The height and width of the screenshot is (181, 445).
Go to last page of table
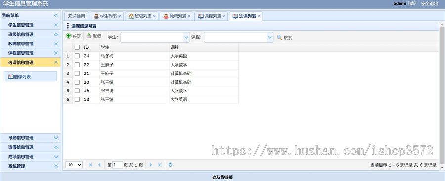pyautogui.click(x=160, y=165)
